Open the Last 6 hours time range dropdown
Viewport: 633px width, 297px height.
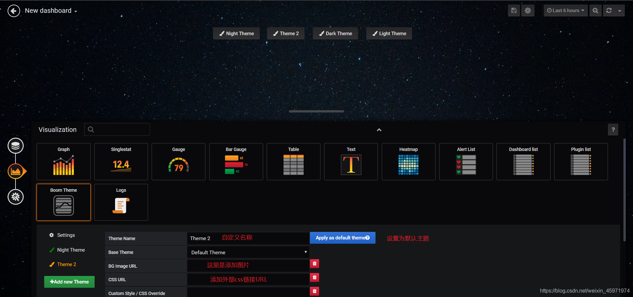[x=565, y=10]
